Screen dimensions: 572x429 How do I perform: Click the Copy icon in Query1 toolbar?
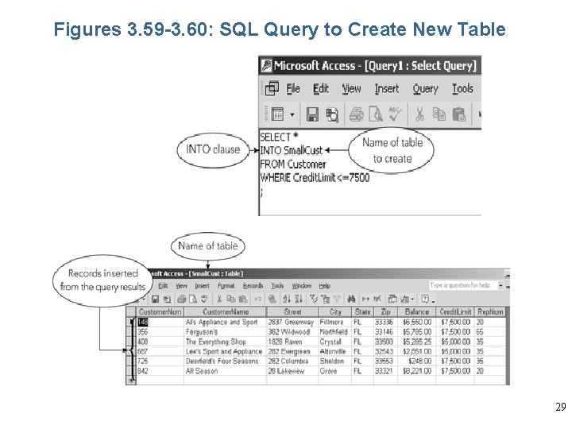(439, 114)
